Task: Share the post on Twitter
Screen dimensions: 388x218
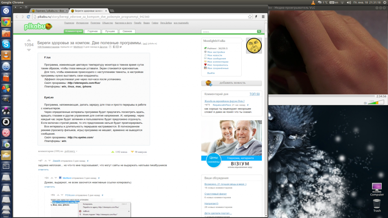Action: 121,47
